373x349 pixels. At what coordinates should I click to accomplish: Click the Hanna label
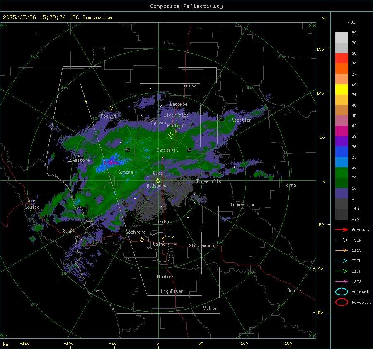(290, 185)
